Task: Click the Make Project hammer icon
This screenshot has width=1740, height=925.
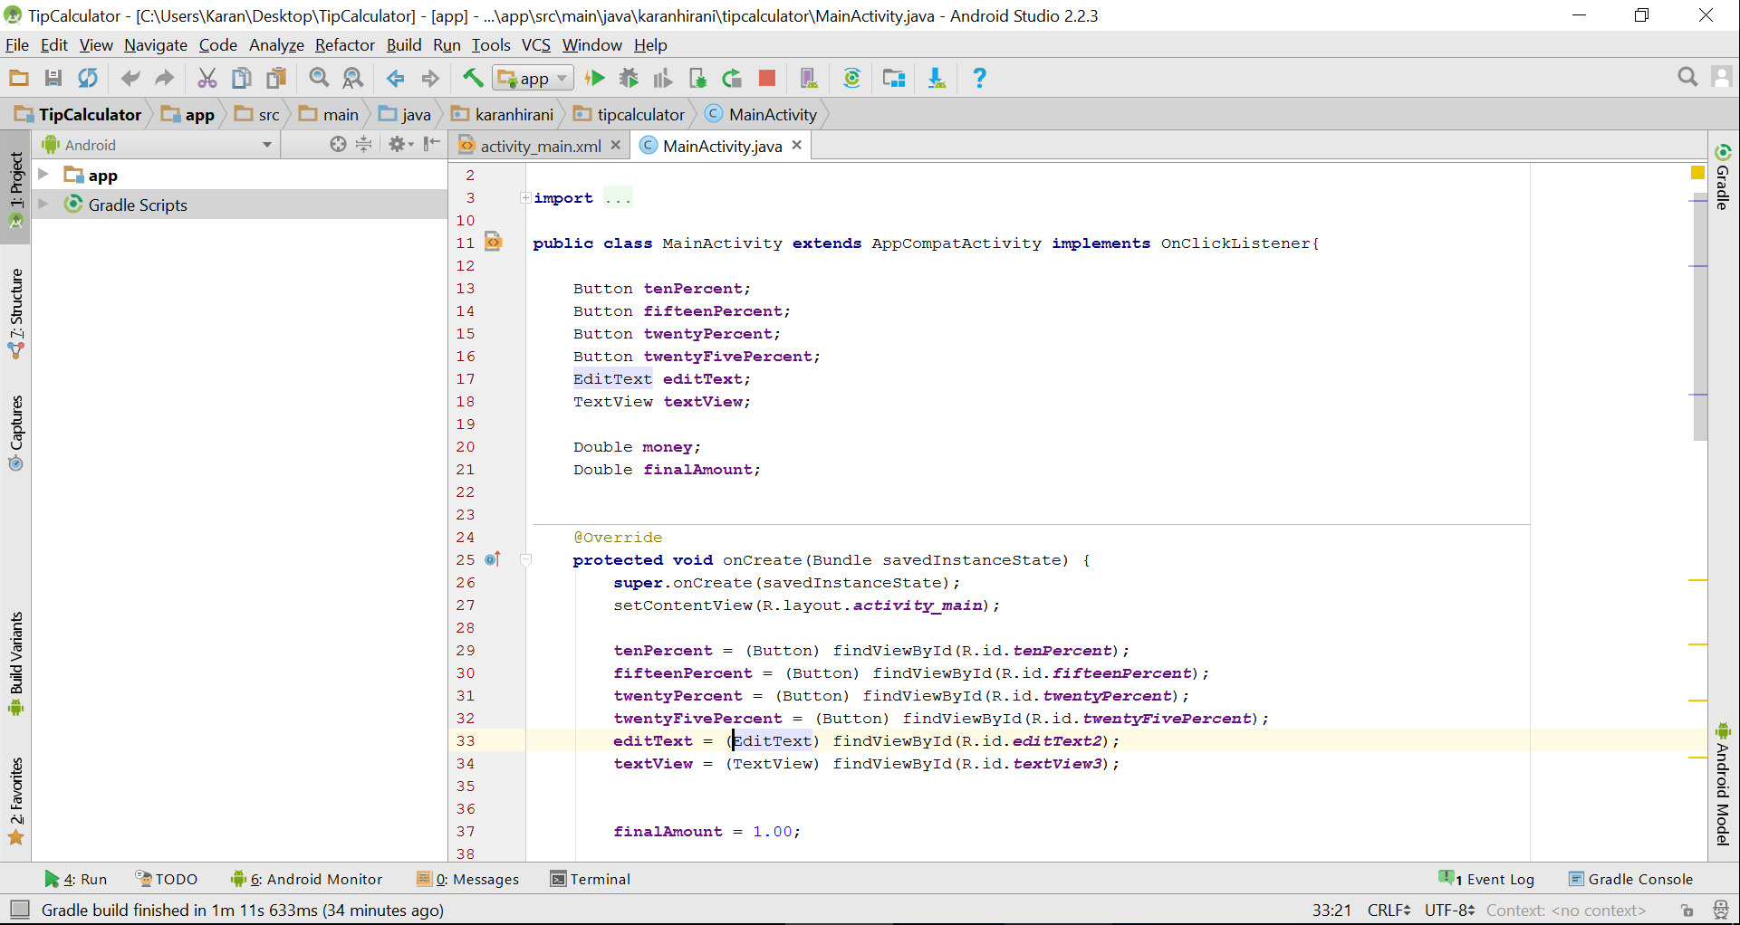Action: [472, 79]
